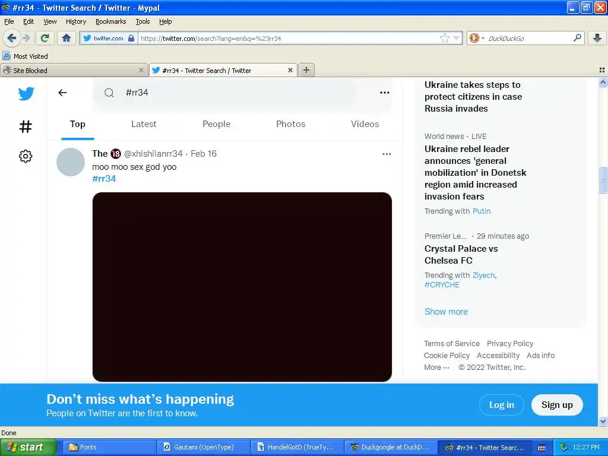Open the Help menu

(165, 21)
